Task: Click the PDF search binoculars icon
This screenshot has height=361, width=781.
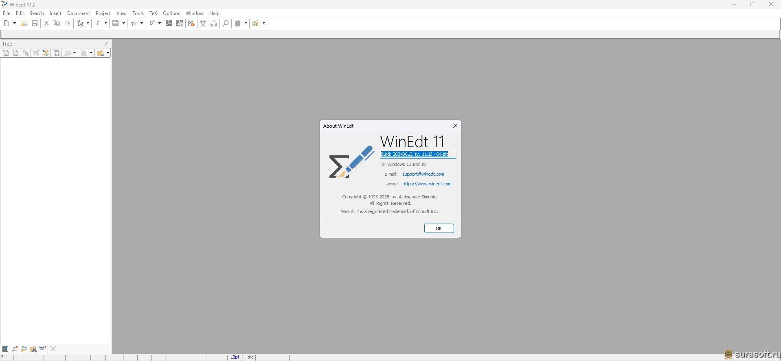Action: pyautogui.click(x=180, y=23)
